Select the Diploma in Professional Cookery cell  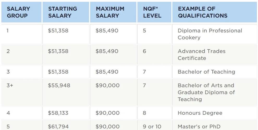[210, 34]
